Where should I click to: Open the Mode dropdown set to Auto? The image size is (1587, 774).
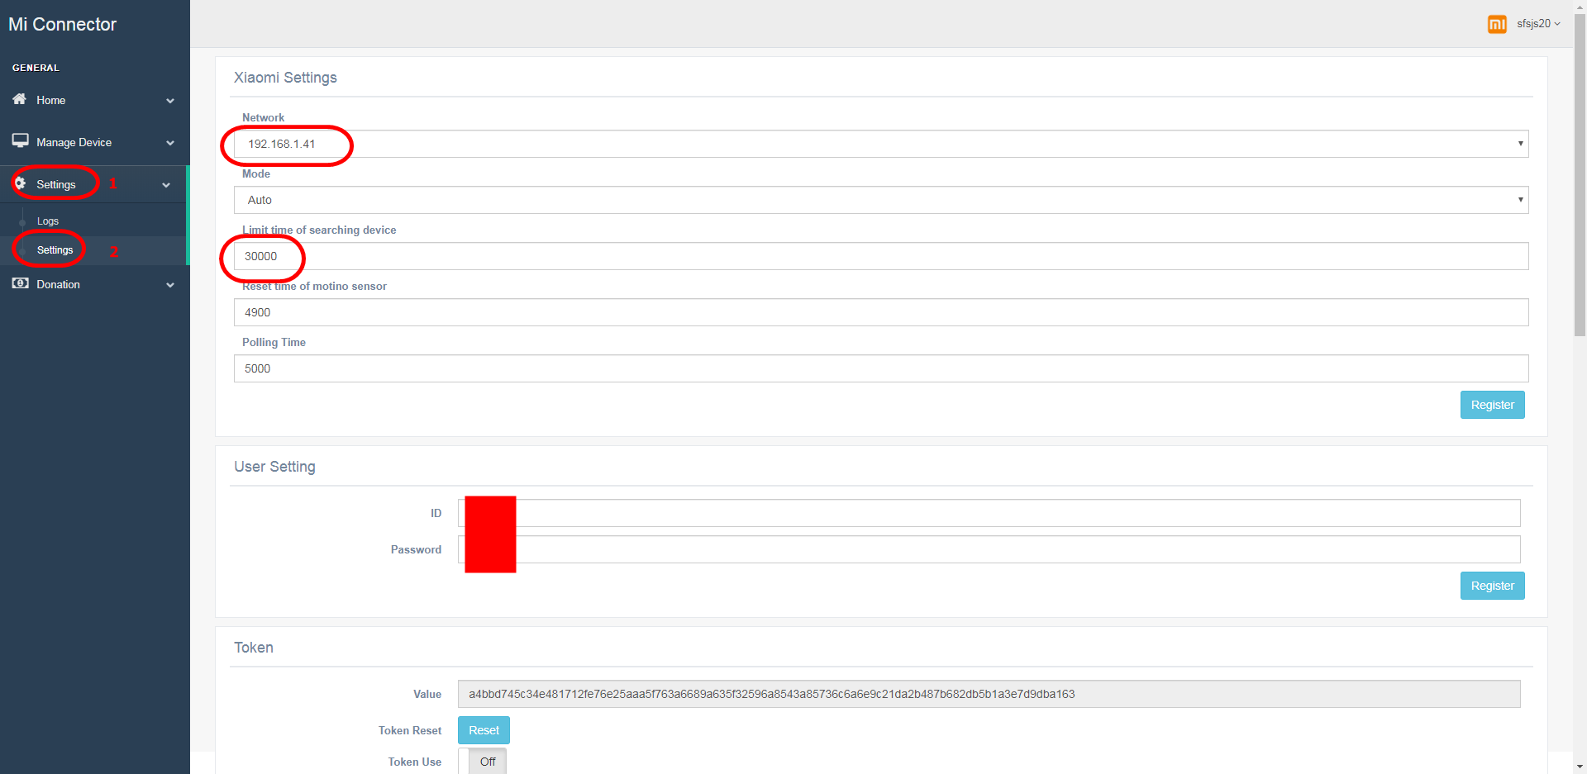coord(881,200)
